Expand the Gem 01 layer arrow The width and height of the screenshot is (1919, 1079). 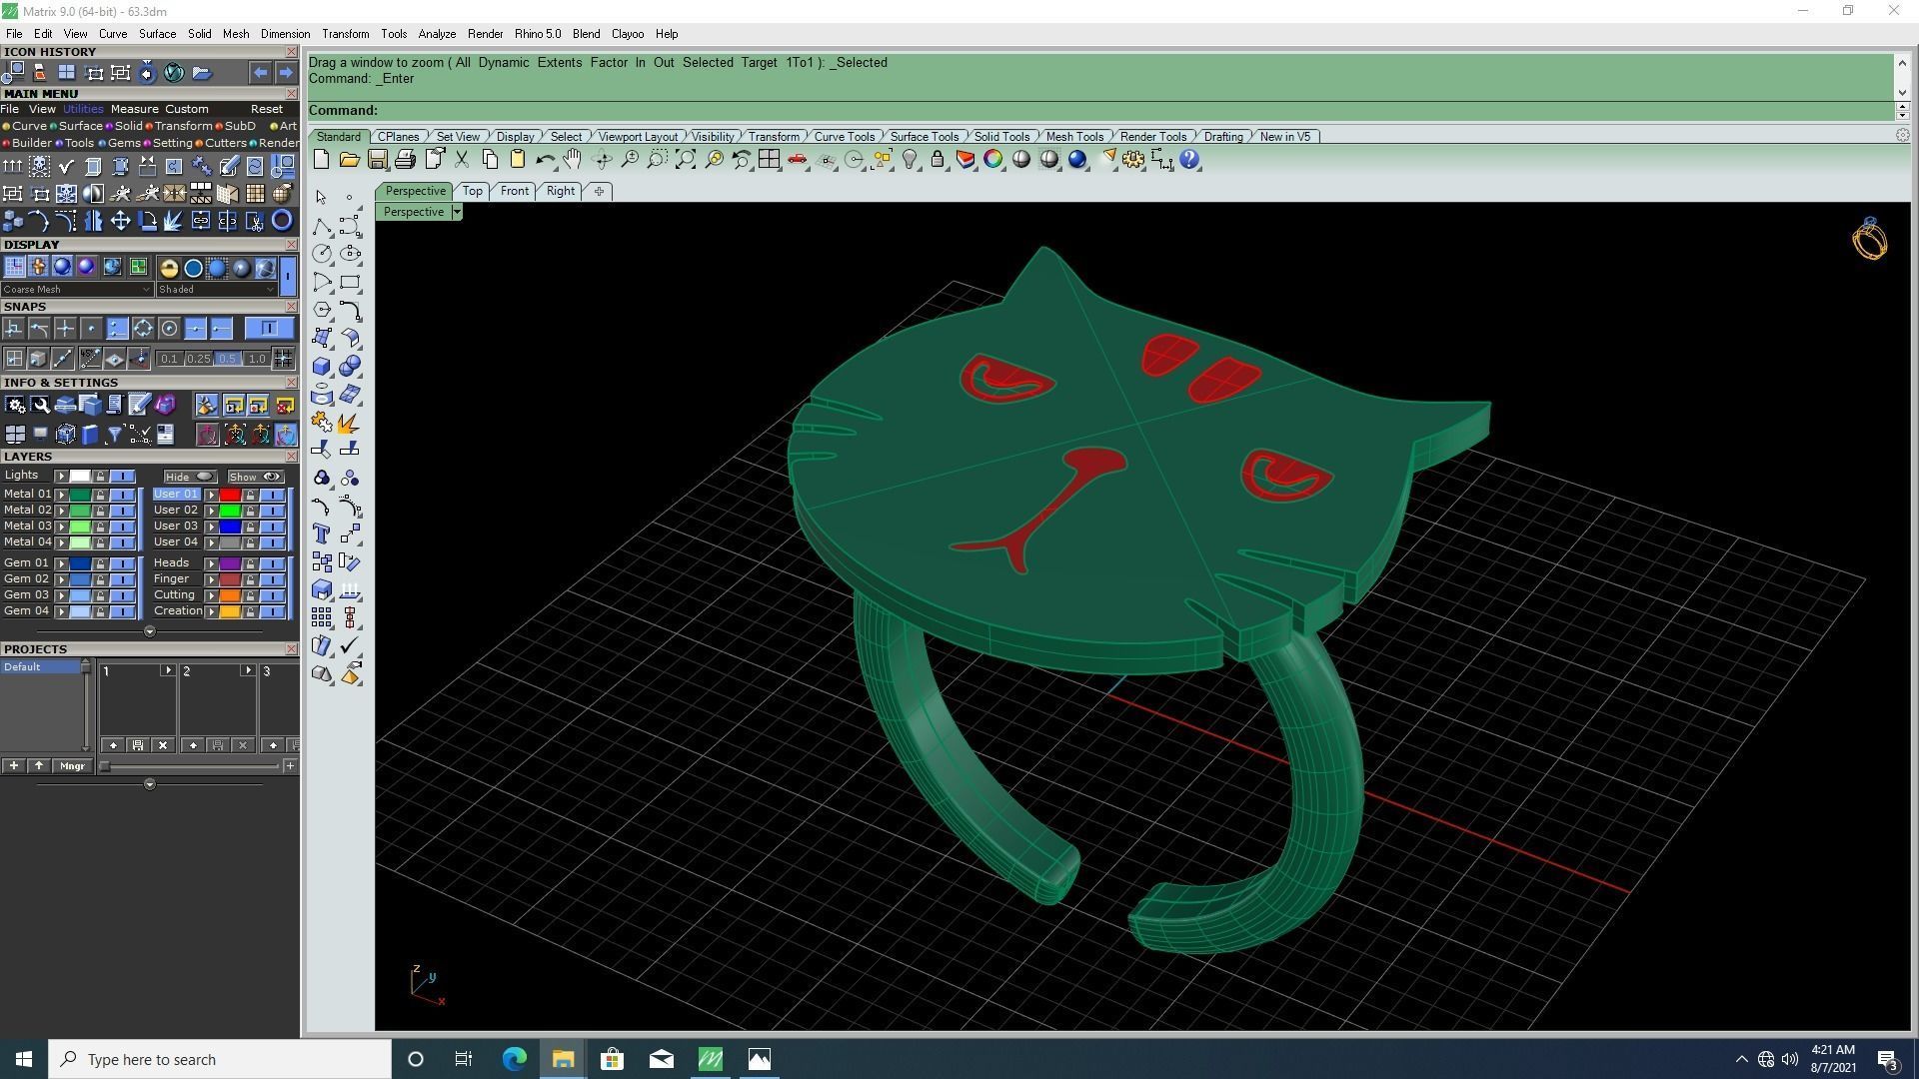(61, 563)
